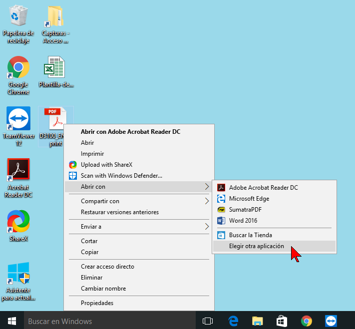Screen dimensions: 355x329
Task: Click Buscar la Tienda in submenu
Action: 275,235
